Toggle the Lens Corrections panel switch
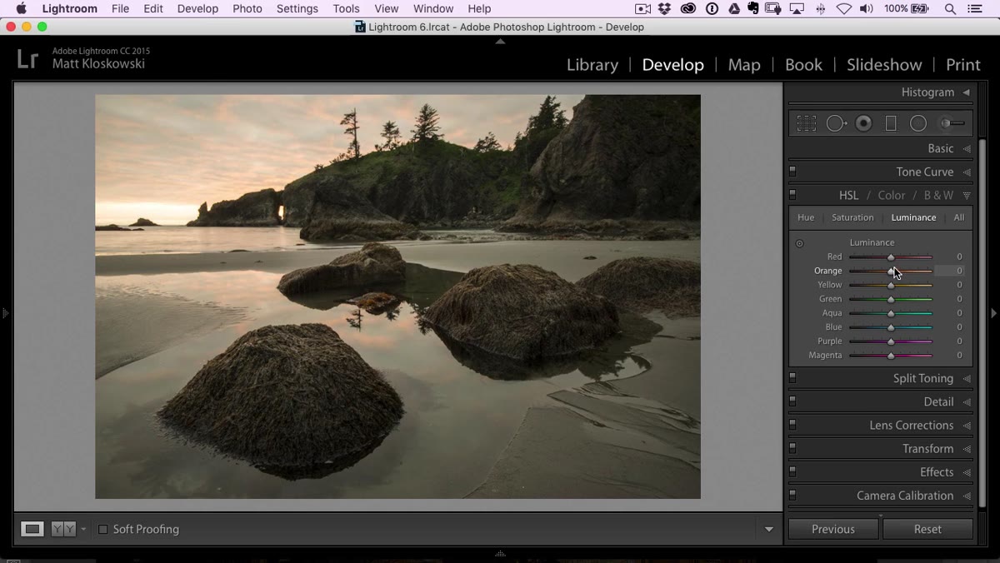Viewport: 1000px width, 563px height. coord(792,425)
